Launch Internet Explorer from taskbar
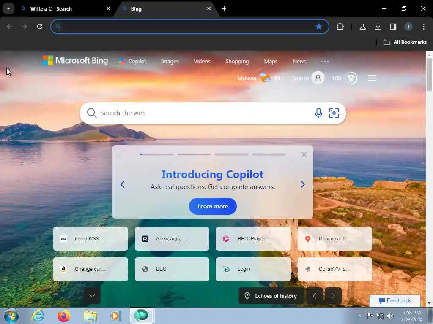 coord(38,316)
